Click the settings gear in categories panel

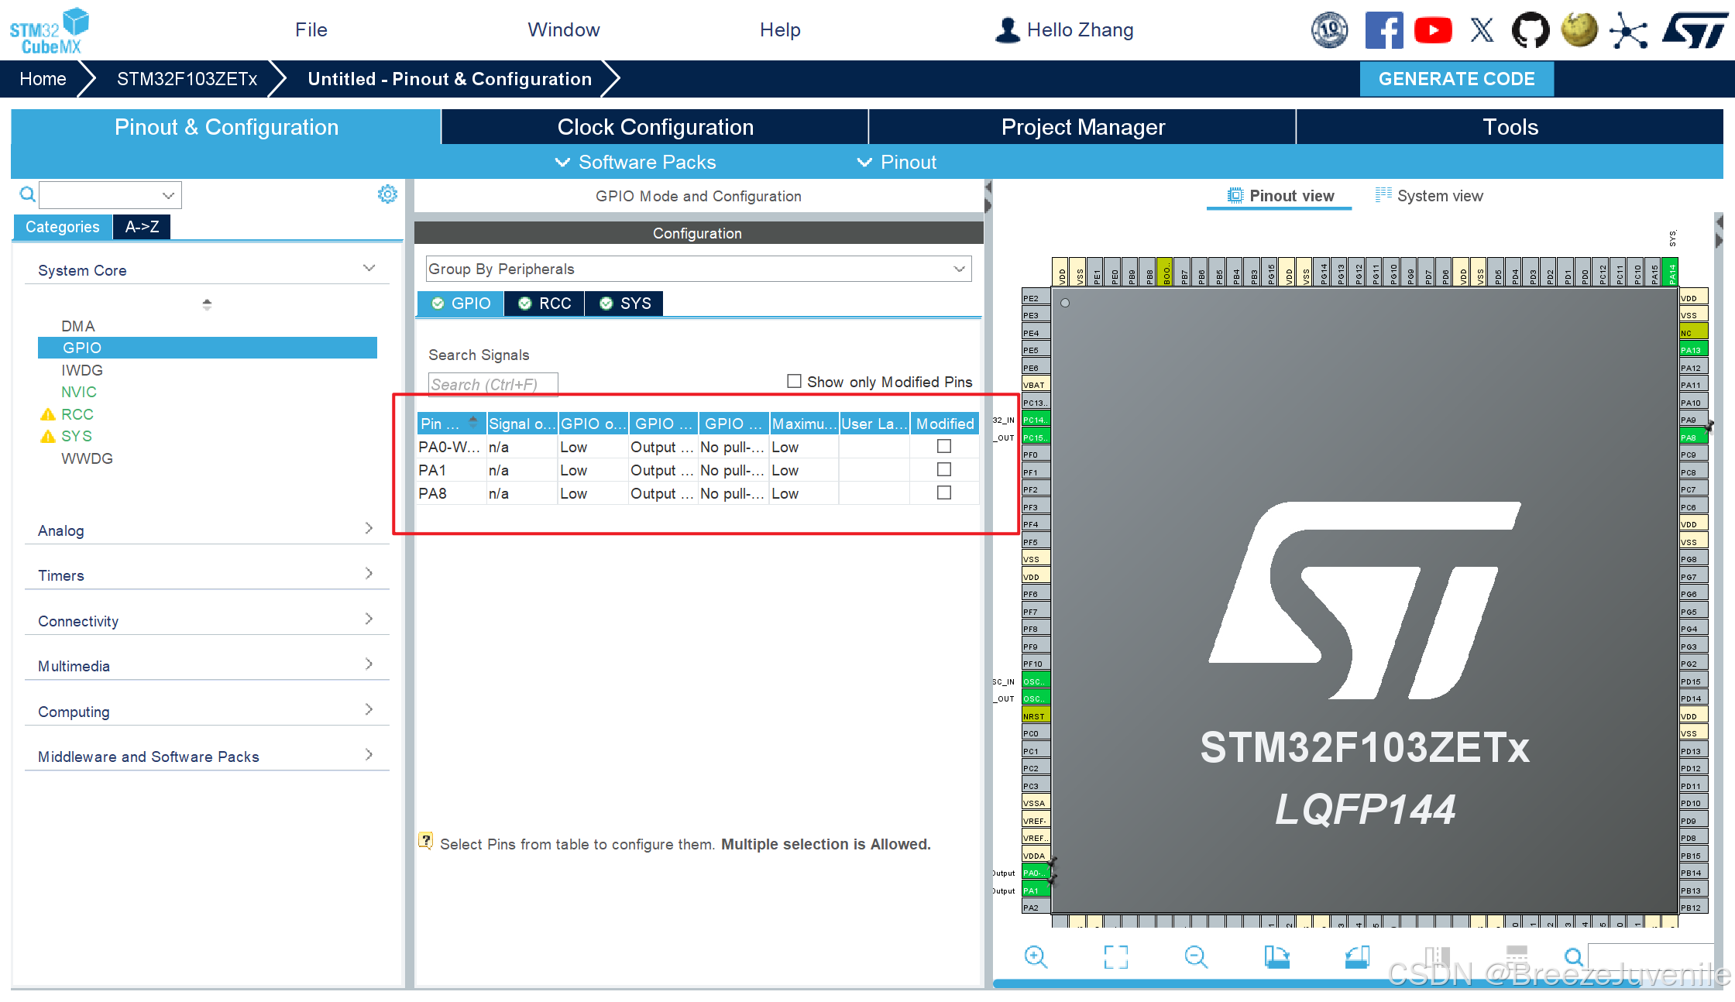[387, 194]
